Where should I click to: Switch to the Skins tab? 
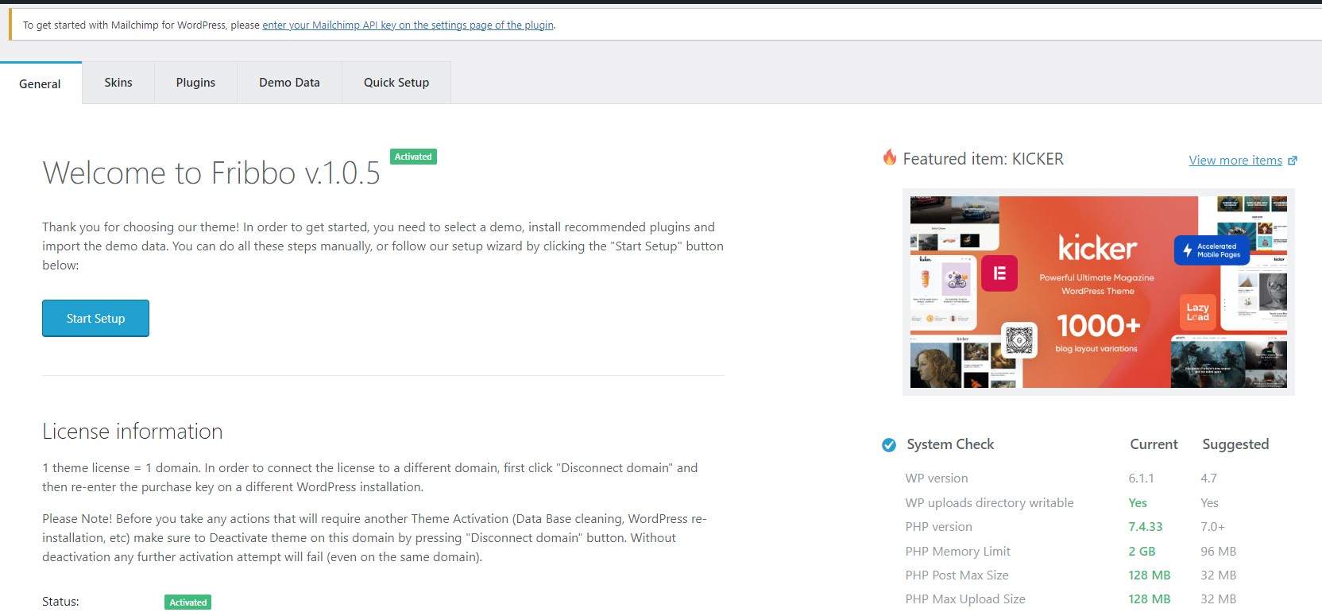(118, 83)
